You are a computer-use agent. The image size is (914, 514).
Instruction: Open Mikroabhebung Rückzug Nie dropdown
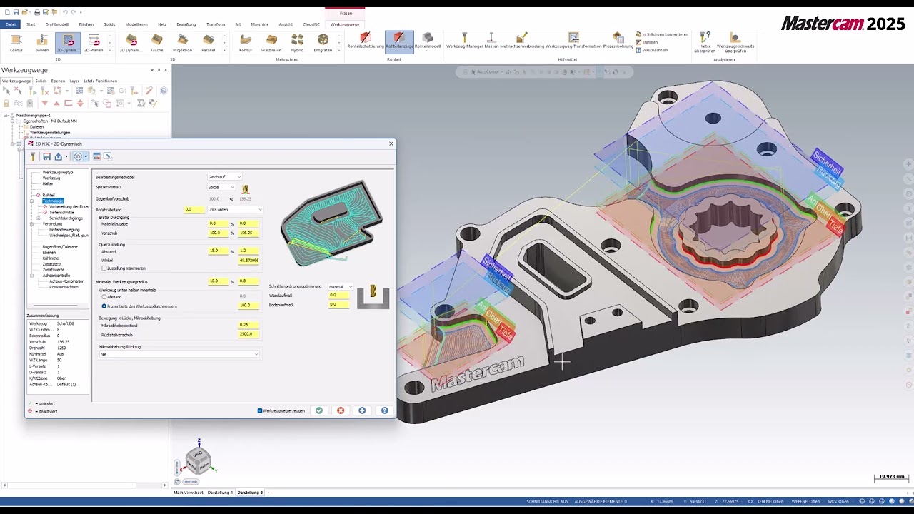pyautogui.click(x=179, y=354)
